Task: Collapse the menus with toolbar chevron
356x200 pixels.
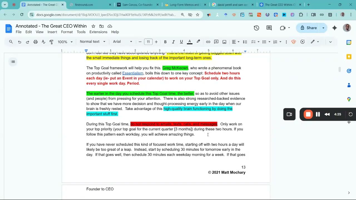Action: [330, 42]
